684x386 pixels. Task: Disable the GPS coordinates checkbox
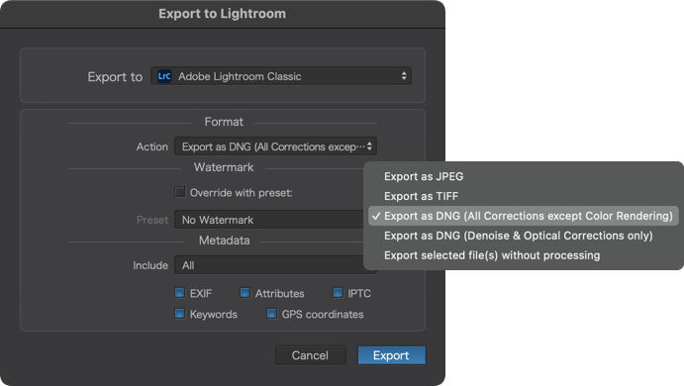(271, 314)
